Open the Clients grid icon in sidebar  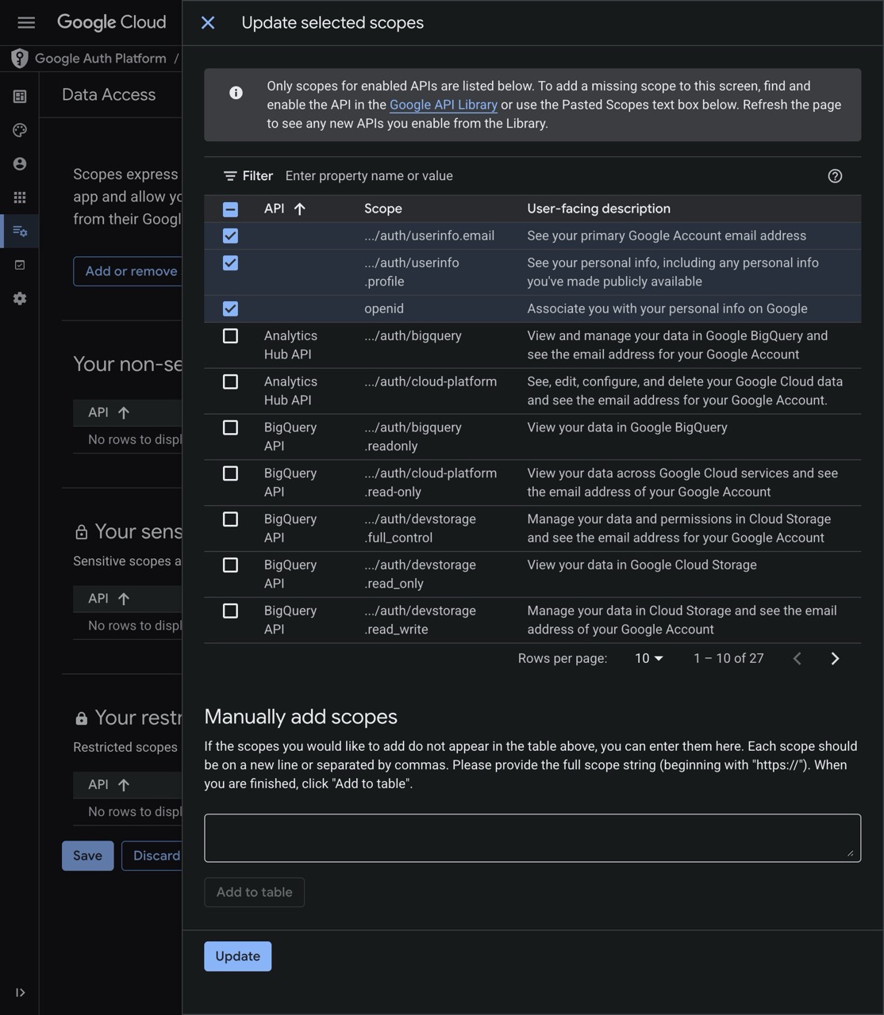click(x=20, y=197)
